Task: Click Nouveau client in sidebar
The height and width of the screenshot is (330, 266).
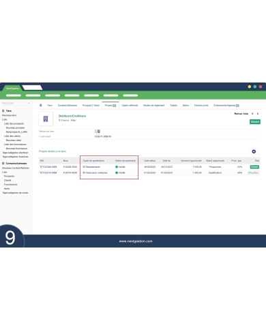Action: [x=14, y=140]
